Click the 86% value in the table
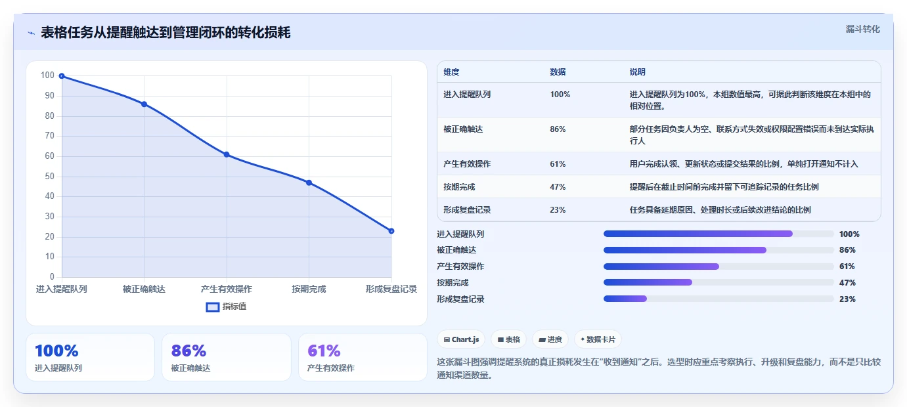Image resolution: width=907 pixels, height=407 pixels. [x=558, y=129]
